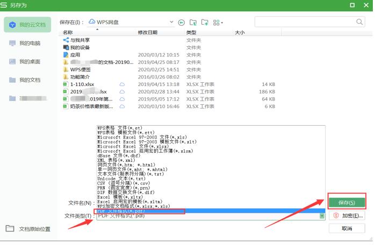The width and height of the screenshot is (375, 245).
Task: Click the search magnifier icon
Action: pos(359,22)
